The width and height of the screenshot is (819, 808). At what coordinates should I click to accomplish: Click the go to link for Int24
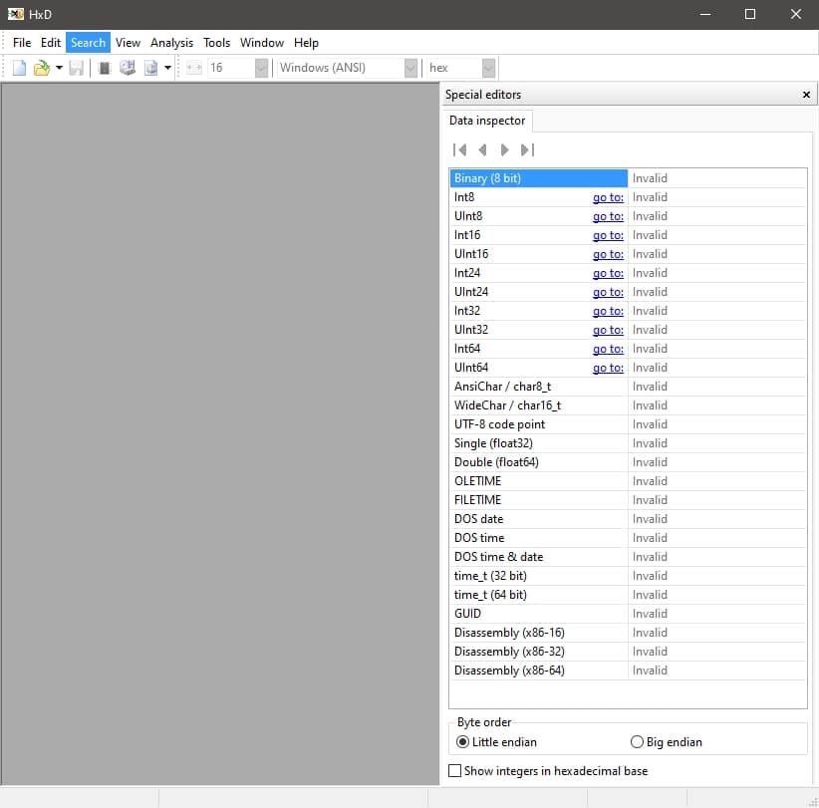pos(608,273)
